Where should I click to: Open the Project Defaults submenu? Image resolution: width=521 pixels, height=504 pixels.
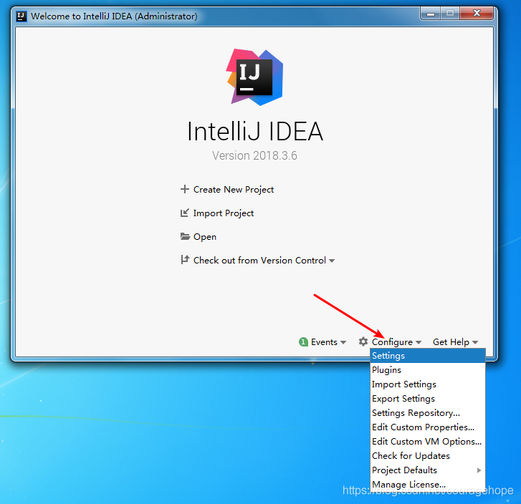(428, 470)
